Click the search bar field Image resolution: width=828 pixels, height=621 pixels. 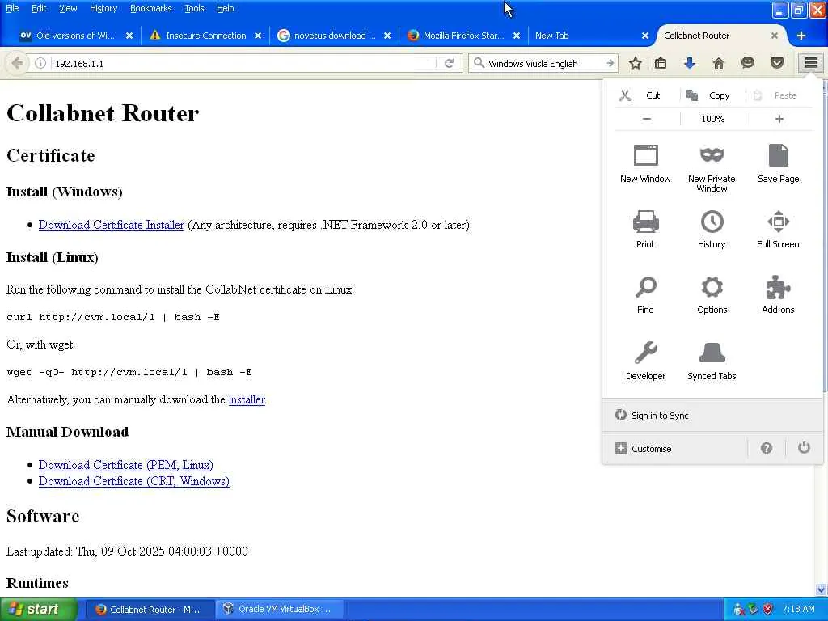544,63
